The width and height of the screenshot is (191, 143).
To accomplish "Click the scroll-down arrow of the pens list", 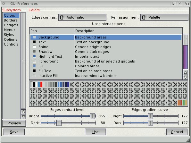I will point(186,77).
